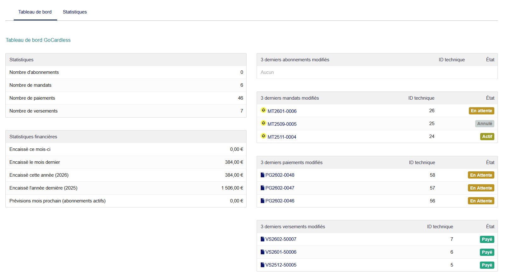Click the document icon beside PG2602-0048

[263, 175]
